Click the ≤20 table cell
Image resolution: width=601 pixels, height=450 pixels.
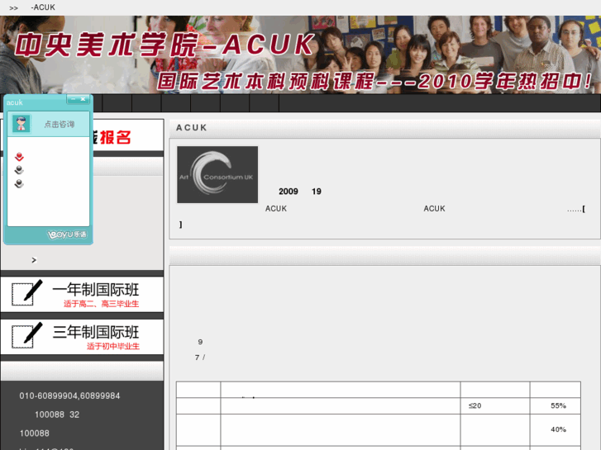[x=495, y=405]
